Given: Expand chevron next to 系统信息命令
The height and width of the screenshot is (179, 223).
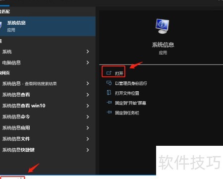Looking at the screenshot, I should click(88, 117).
